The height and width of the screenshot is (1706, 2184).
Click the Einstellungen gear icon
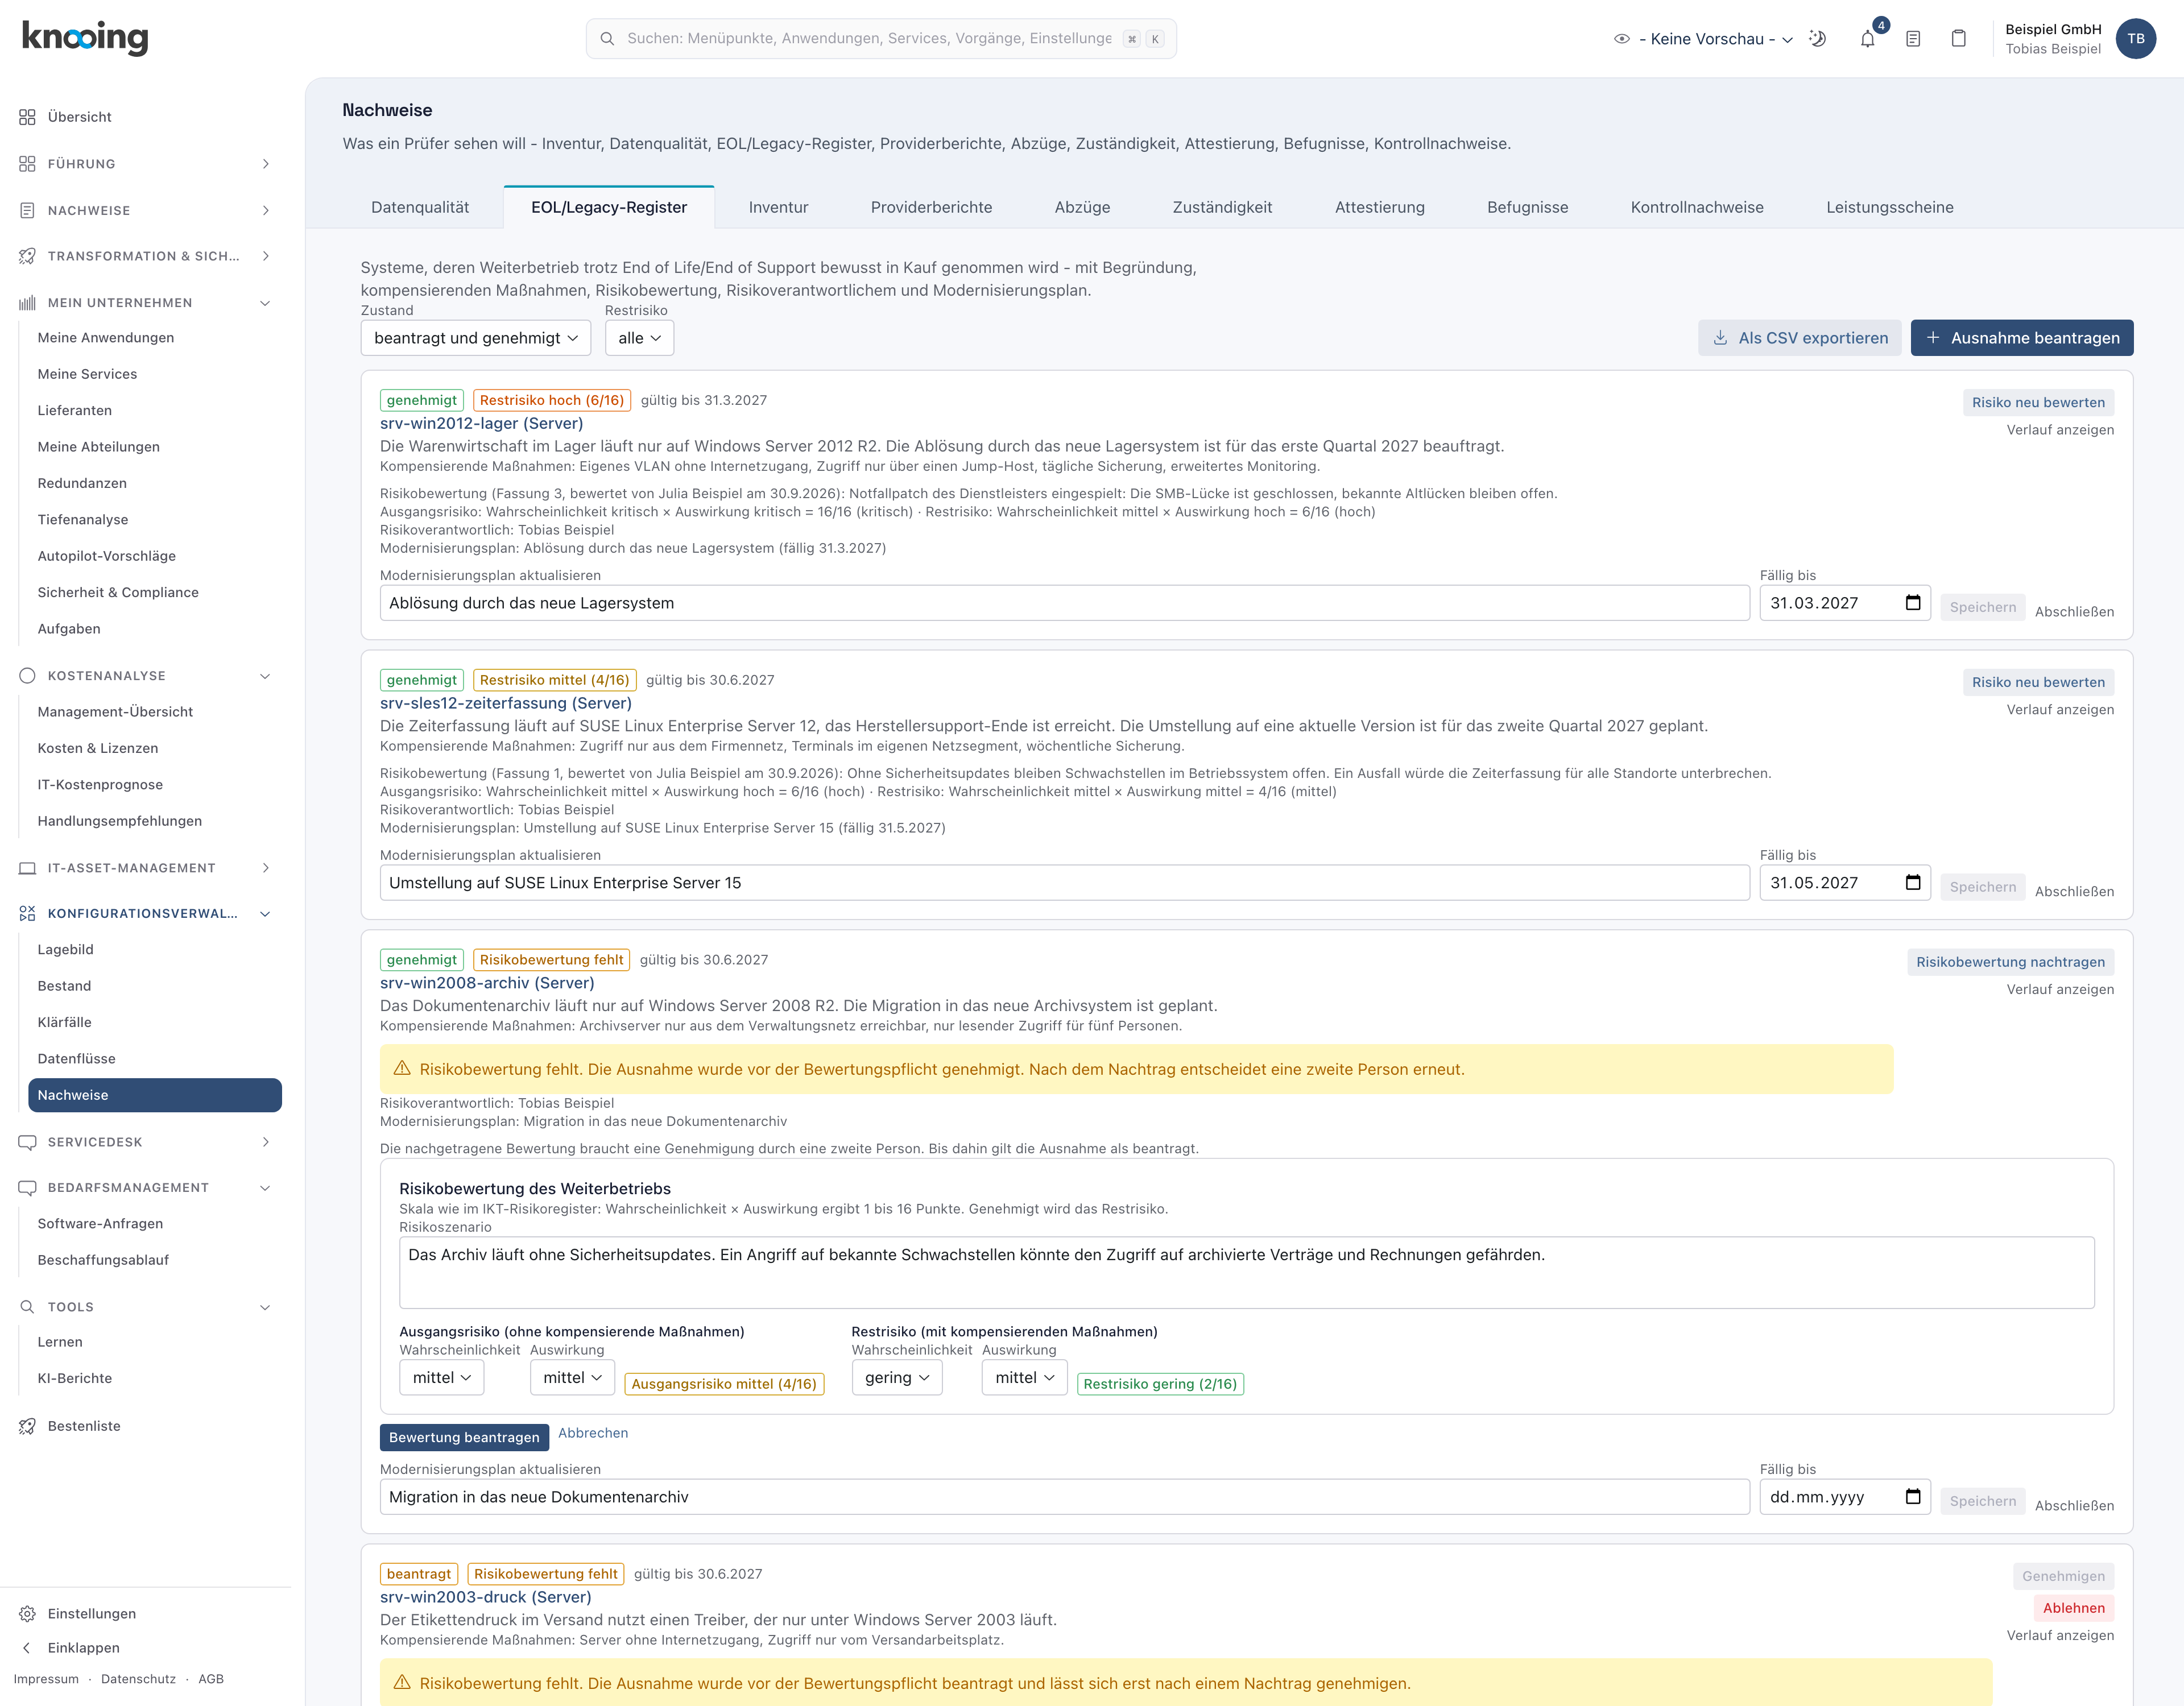coord(27,1614)
